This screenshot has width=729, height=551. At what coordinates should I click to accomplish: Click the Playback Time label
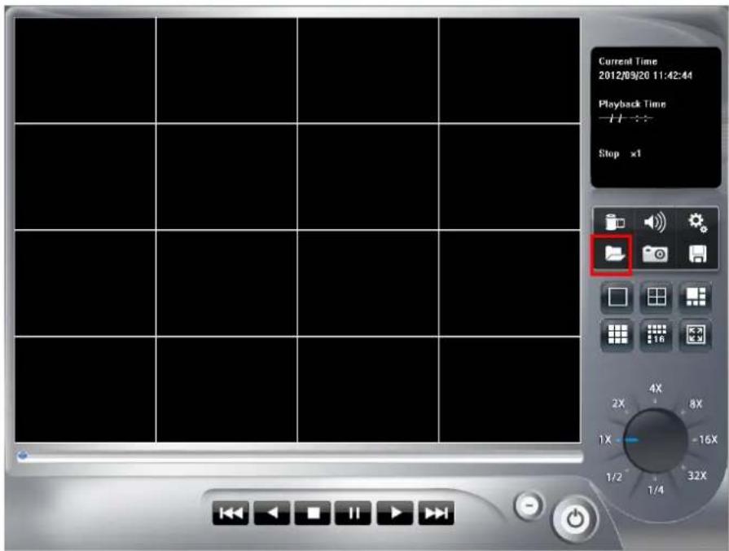[x=632, y=104]
